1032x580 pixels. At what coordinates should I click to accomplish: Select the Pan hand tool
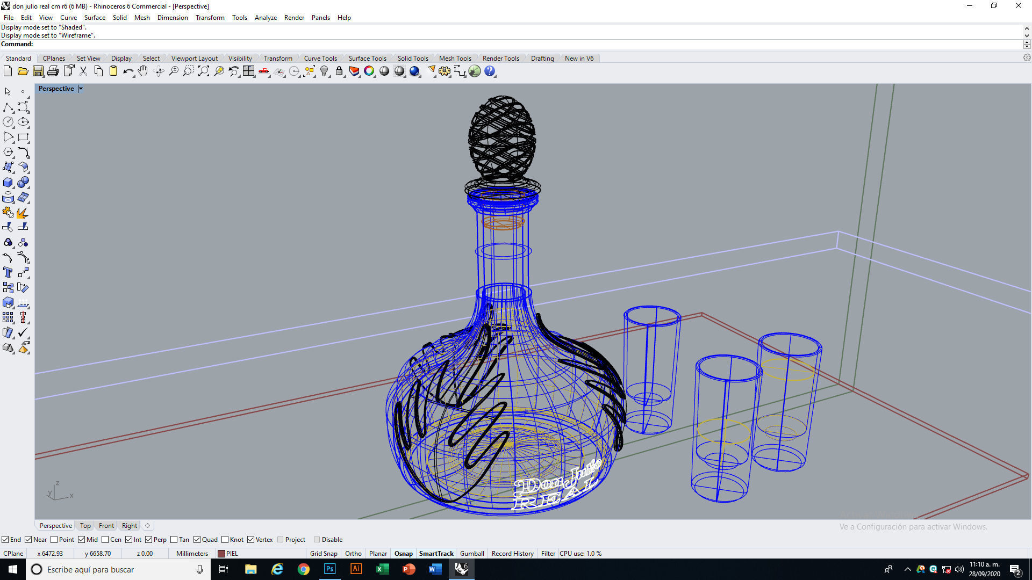pos(143,71)
